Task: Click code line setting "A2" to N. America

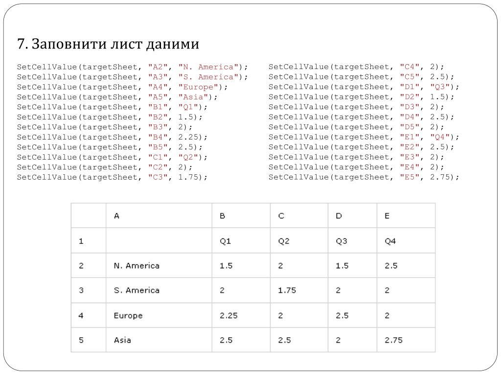Action: 132,67
